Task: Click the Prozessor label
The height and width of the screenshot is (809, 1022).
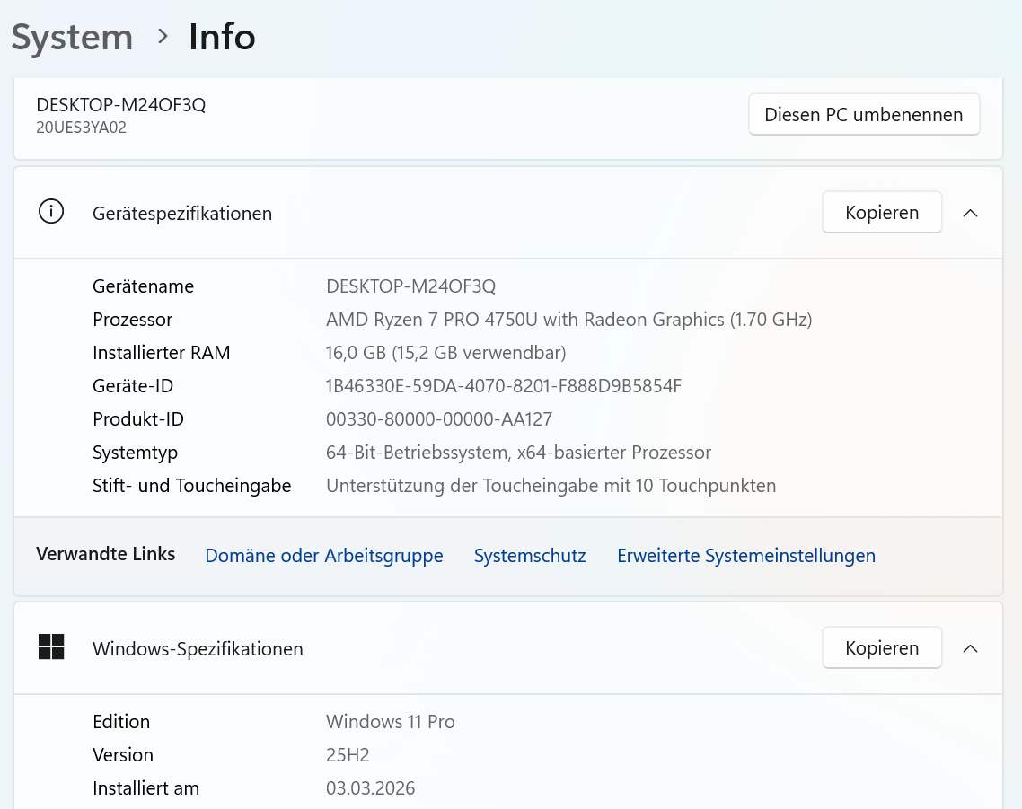Action: [x=132, y=320]
